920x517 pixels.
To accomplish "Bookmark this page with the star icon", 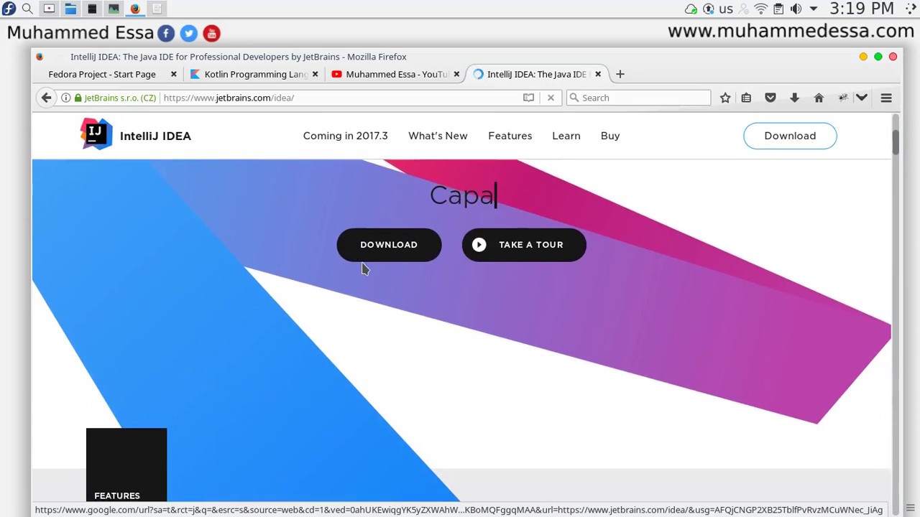I will pos(725,98).
